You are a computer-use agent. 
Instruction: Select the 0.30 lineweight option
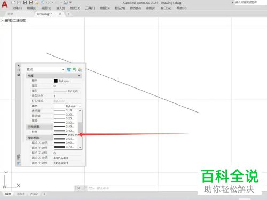(x=66, y=123)
